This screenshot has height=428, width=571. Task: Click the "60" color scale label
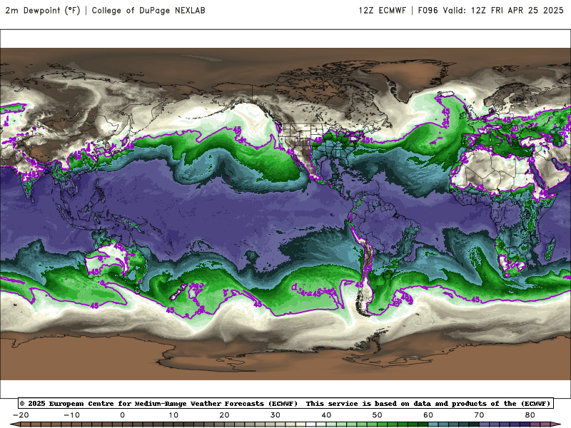(x=428, y=415)
